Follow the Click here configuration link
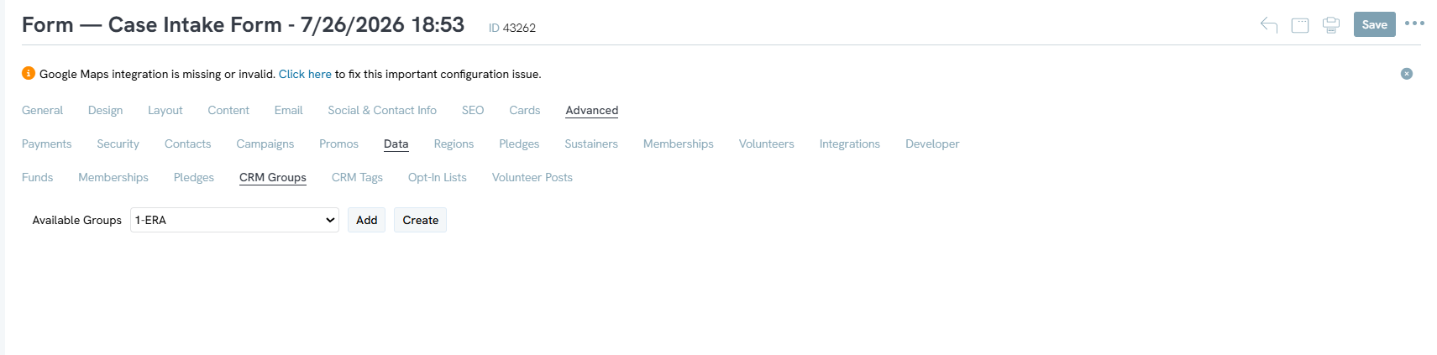 pyautogui.click(x=305, y=74)
